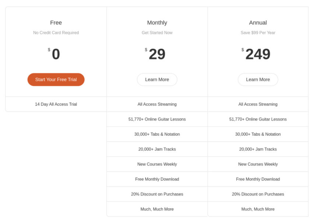Select the Annual plan heading
Image resolution: width=313 pixels, height=223 pixels.
(258, 23)
